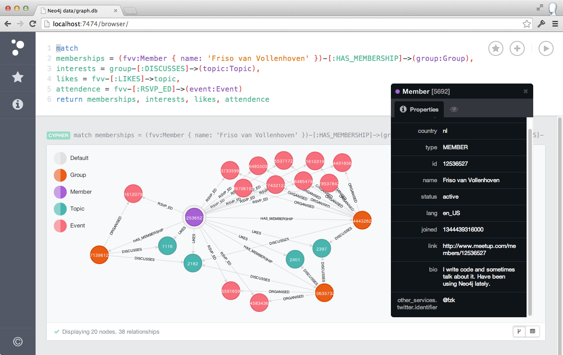Select the Topic node 1116

point(167,246)
